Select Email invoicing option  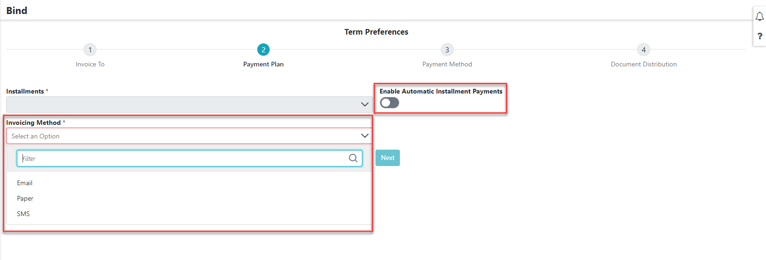click(25, 183)
